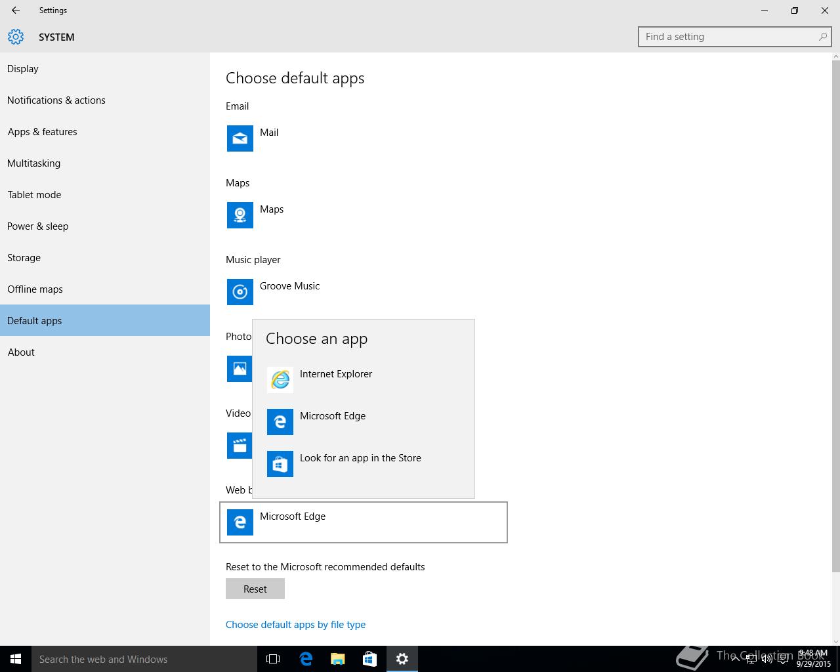Click the volume icon in system tray
This screenshot has width=840, height=672.
(766, 659)
